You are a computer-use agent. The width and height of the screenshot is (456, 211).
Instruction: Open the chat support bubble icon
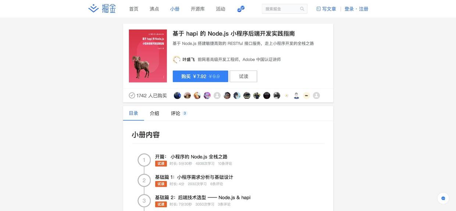[x=443, y=198]
